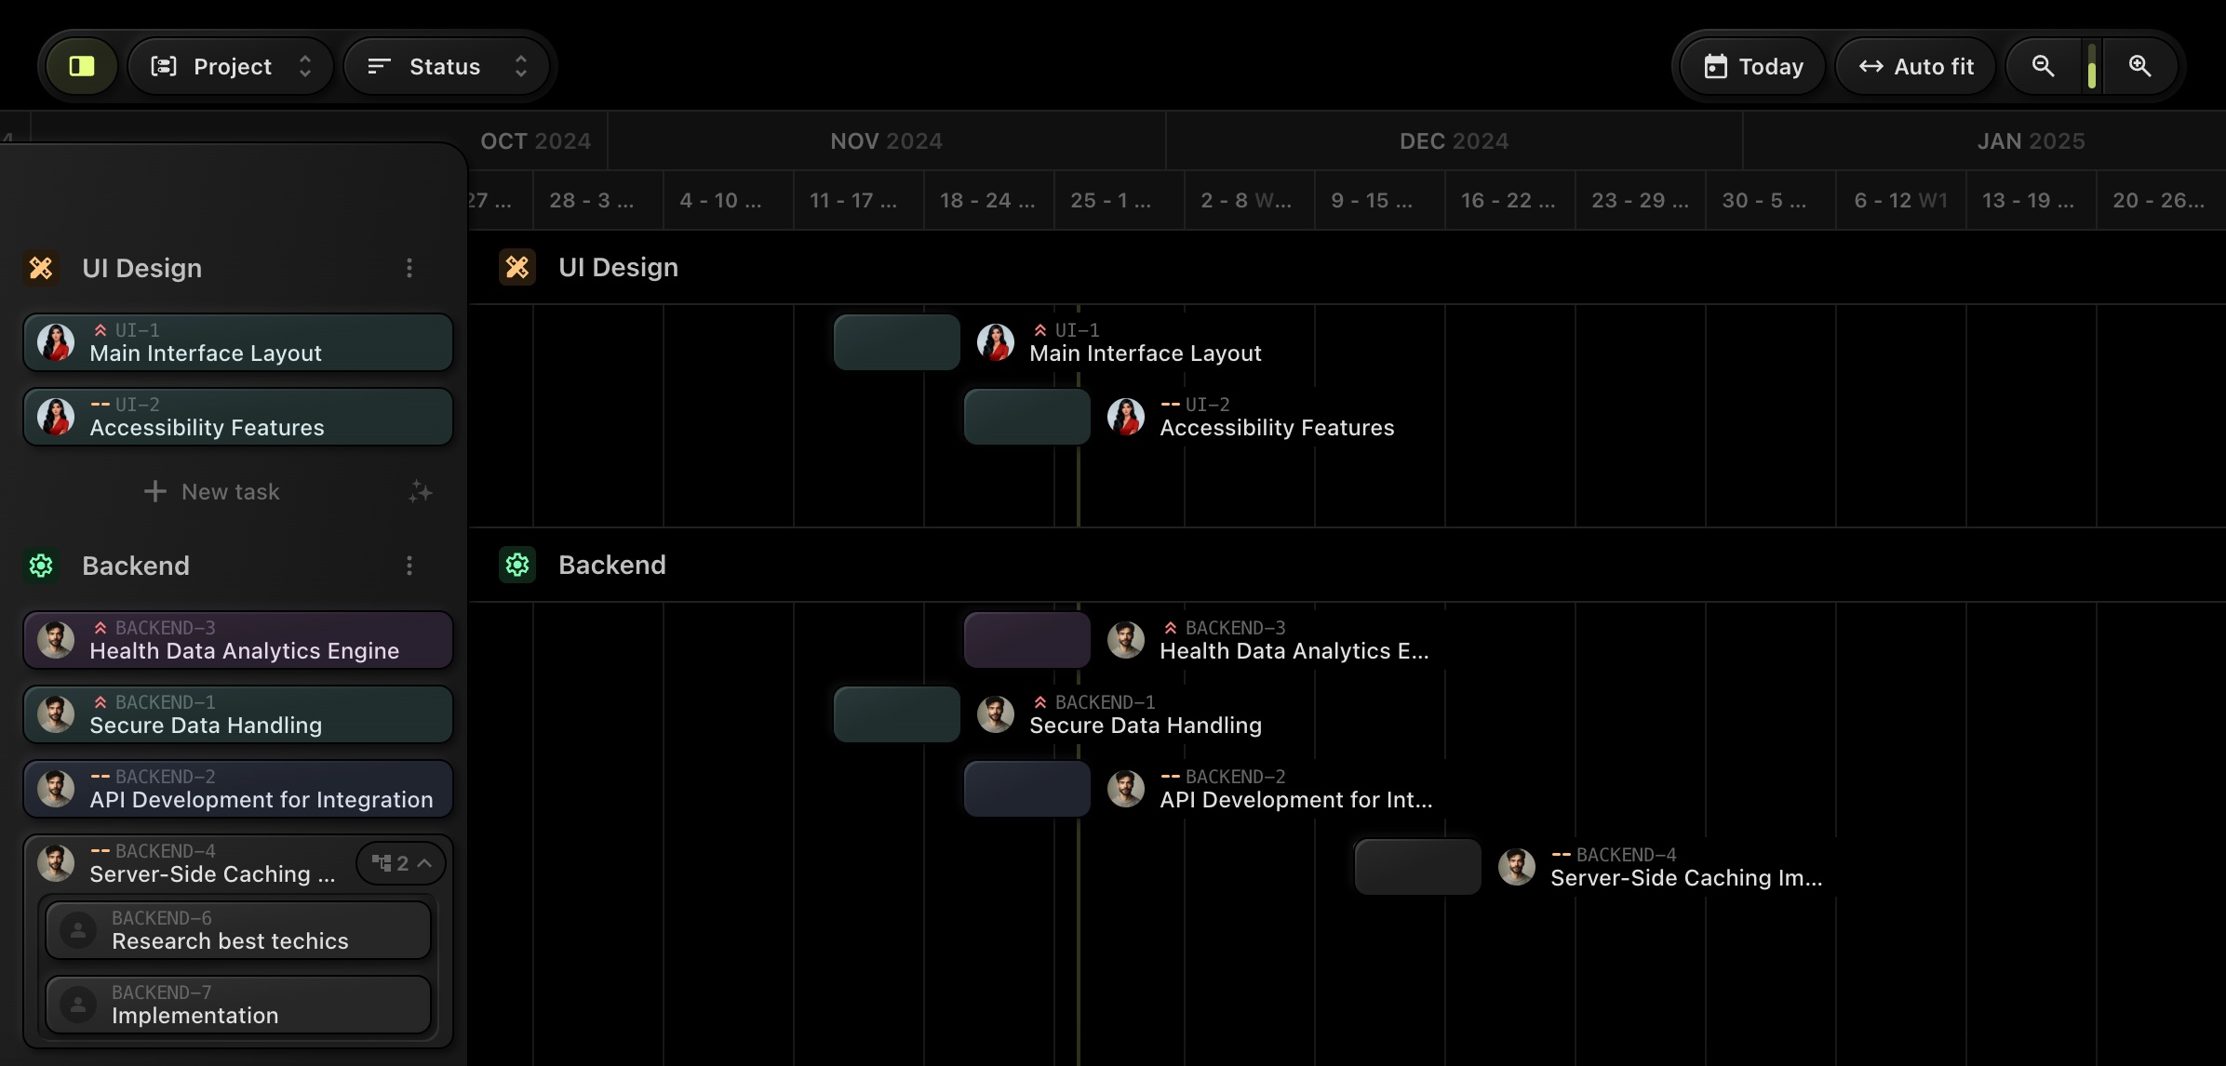Collapse the BACKEND-4 subtasks expander
Screen dimensions: 2226x1066
pyautogui.click(x=401, y=863)
